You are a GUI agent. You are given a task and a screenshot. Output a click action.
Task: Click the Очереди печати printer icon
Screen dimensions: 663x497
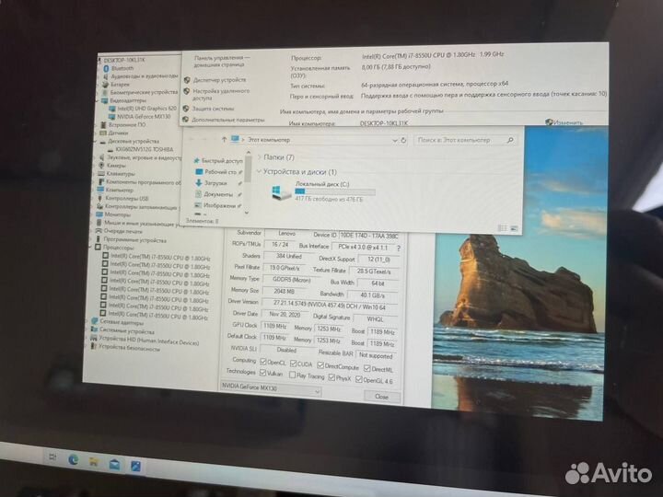(x=99, y=231)
